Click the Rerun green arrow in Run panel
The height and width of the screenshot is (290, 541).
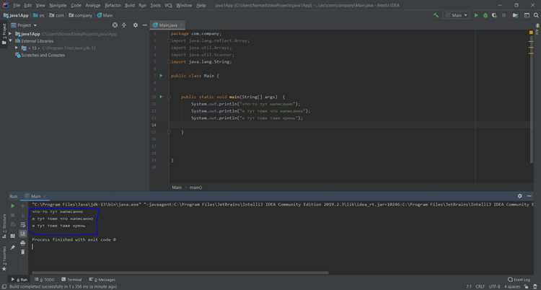click(x=13, y=206)
